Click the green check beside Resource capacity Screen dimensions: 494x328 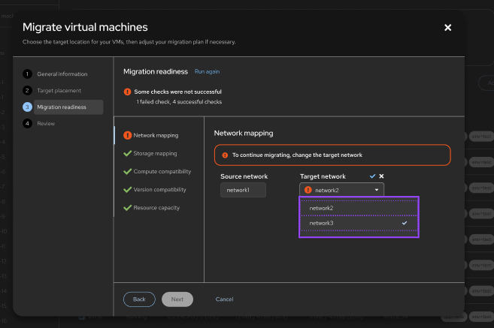[x=128, y=207]
